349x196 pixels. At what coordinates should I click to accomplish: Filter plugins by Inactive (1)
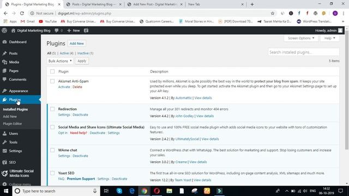coord(85,53)
